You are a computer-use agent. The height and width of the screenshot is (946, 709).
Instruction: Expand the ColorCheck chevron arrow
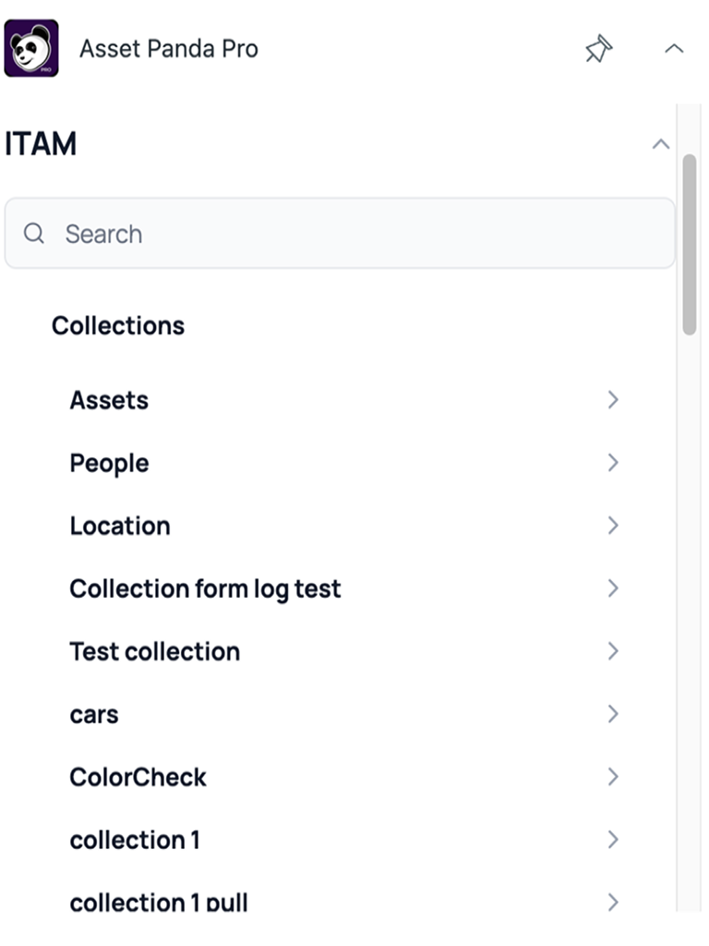tap(612, 777)
